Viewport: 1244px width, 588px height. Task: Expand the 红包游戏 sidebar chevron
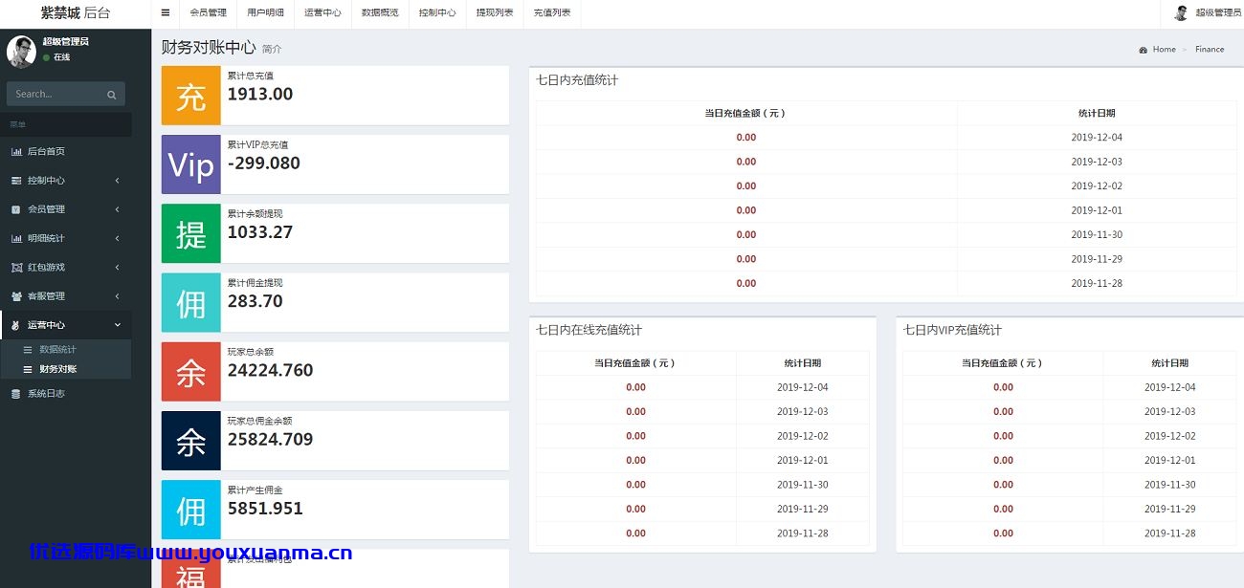coord(117,267)
